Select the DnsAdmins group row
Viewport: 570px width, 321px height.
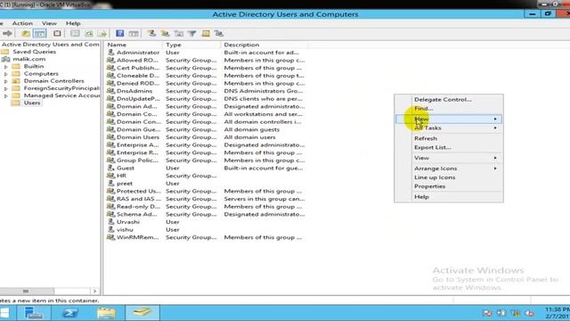tap(206, 91)
